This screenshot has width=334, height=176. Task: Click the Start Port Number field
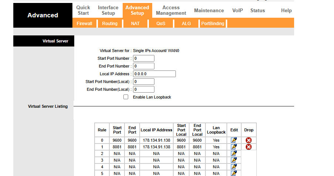[143, 58]
